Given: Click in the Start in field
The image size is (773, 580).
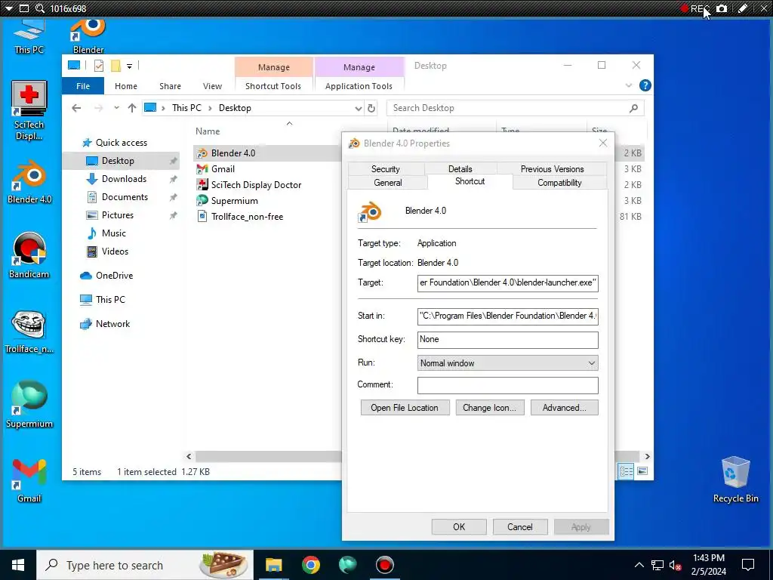Looking at the screenshot, I should pos(507,316).
